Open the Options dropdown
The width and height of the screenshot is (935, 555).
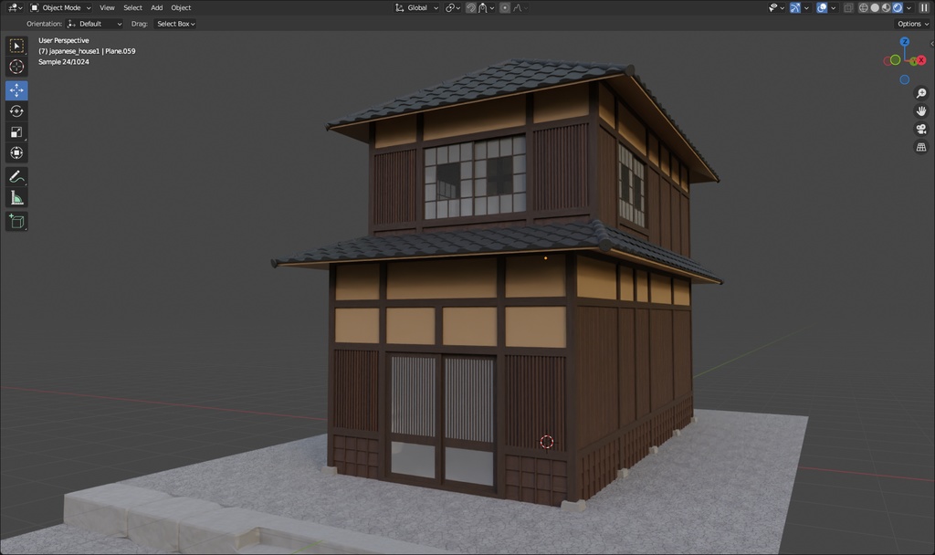pyautogui.click(x=913, y=24)
